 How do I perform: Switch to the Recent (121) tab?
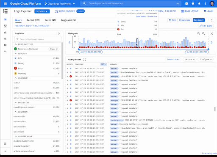pos(33,20)
